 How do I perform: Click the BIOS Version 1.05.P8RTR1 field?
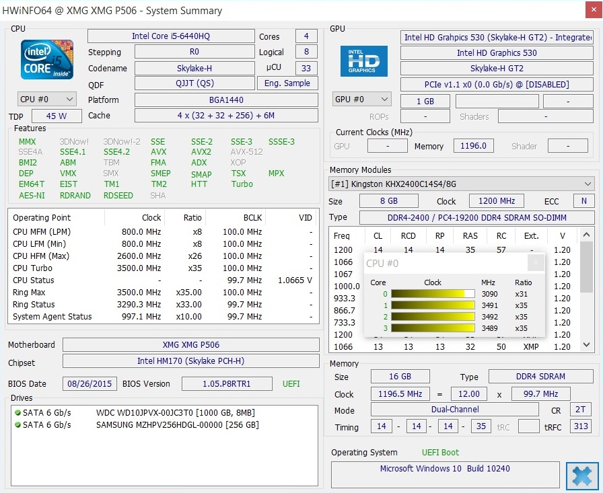227,383
